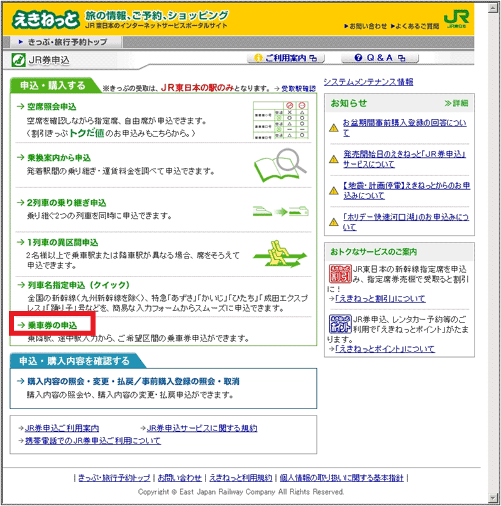Open footer きっぷ・旅行予約トップ link

(x=114, y=478)
